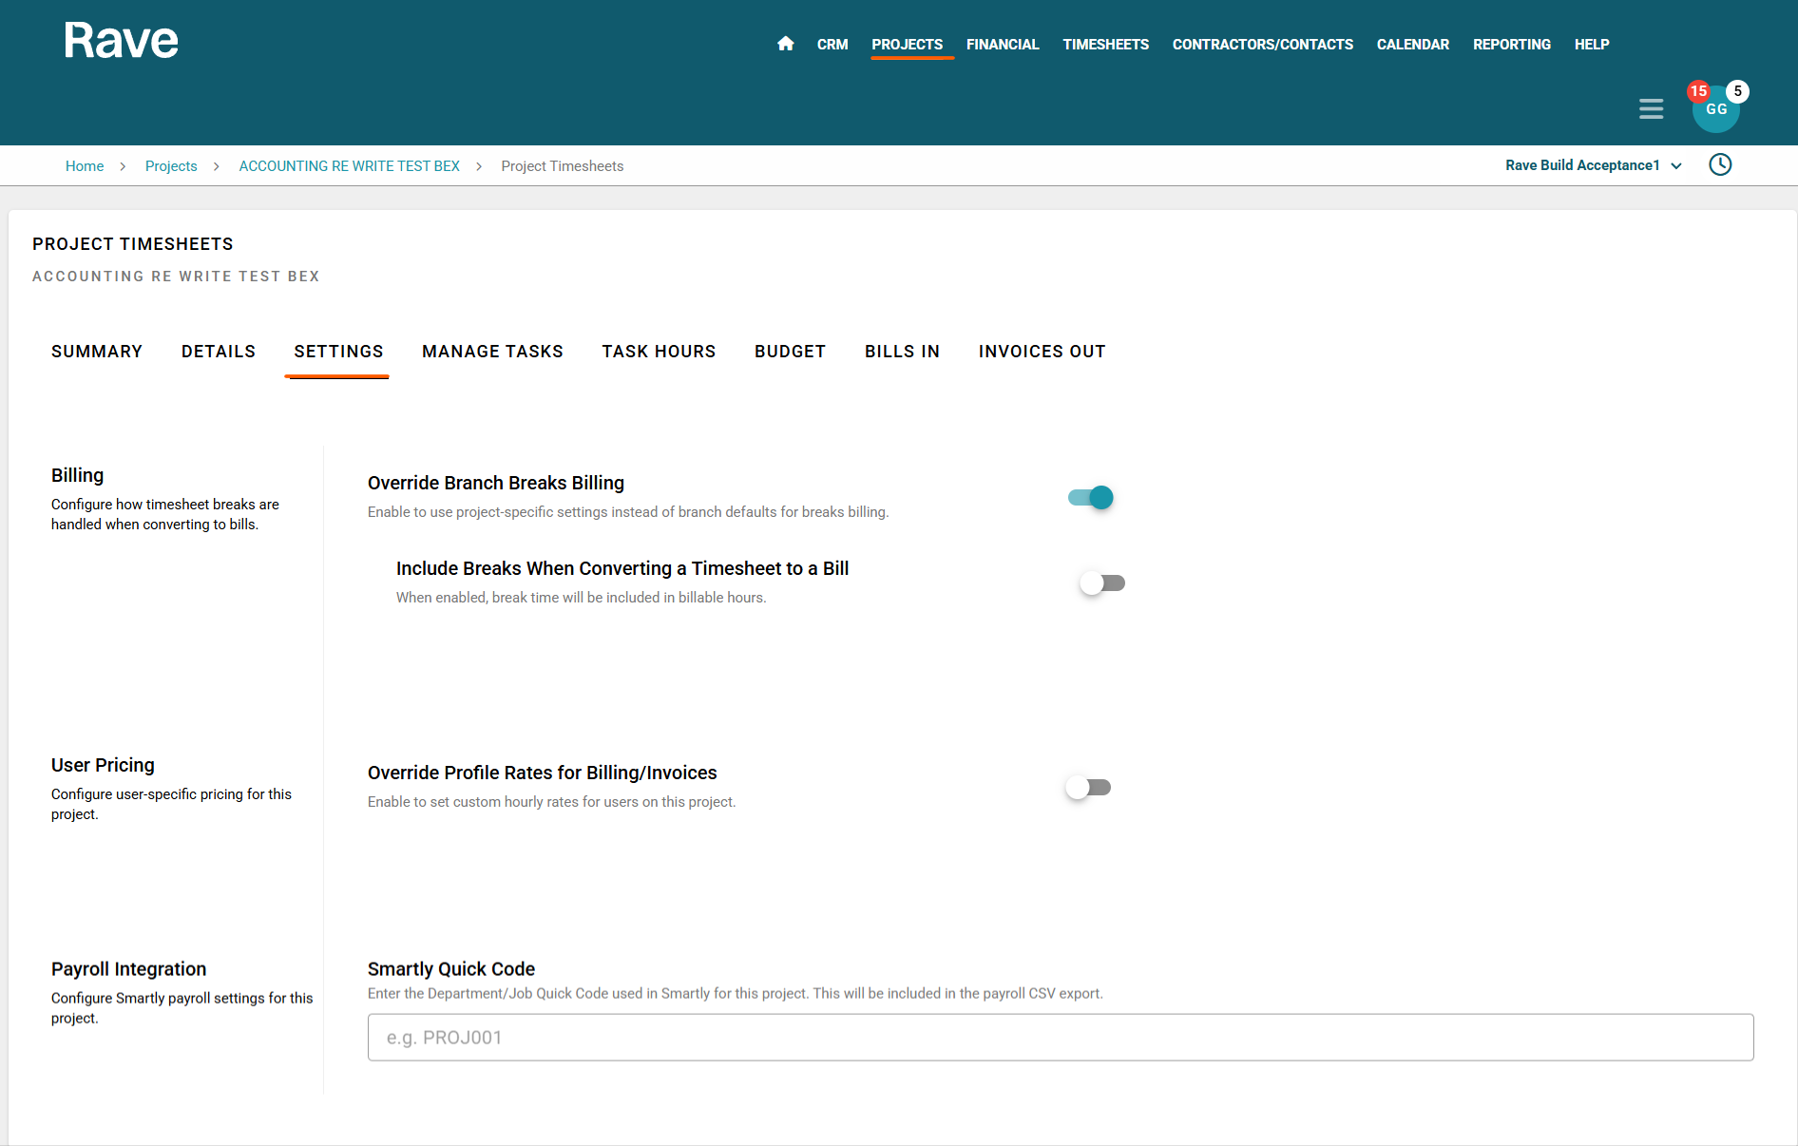Image resolution: width=1798 pixels, height=1146 pixels.
Task: Open ACCOUNTING RE WRITE TEST BEX breadcrumb
Action: coord(349,166)
